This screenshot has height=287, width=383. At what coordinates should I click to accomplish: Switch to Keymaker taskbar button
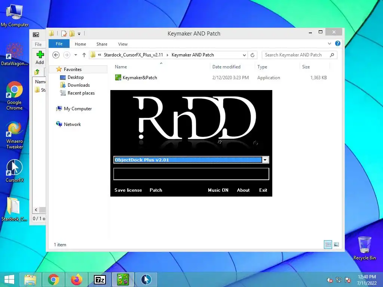click(123, 280)
